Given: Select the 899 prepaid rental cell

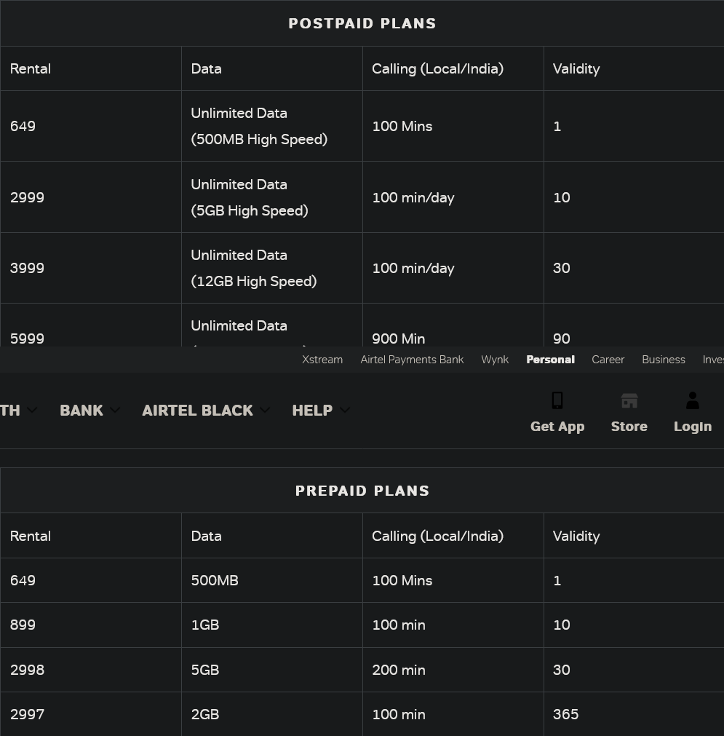Looking at the screenshot, I should click(23, 625).
